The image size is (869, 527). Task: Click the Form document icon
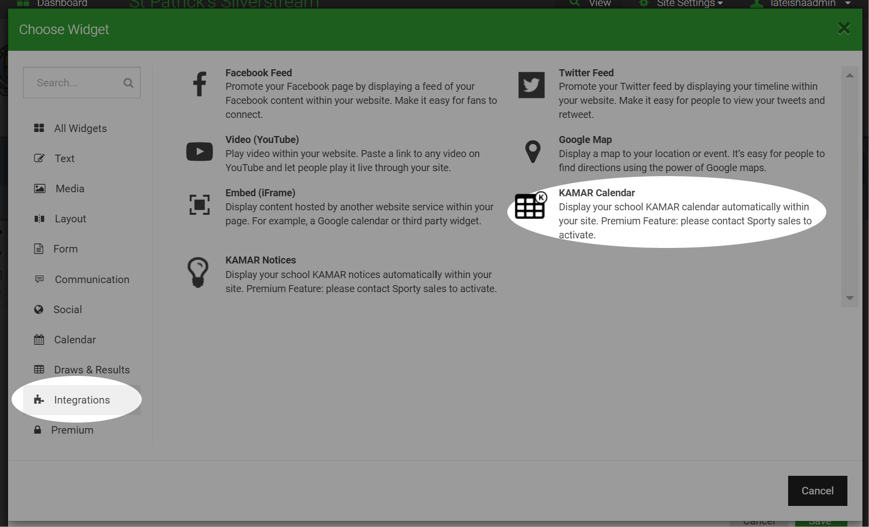click(x=39, y=248)
